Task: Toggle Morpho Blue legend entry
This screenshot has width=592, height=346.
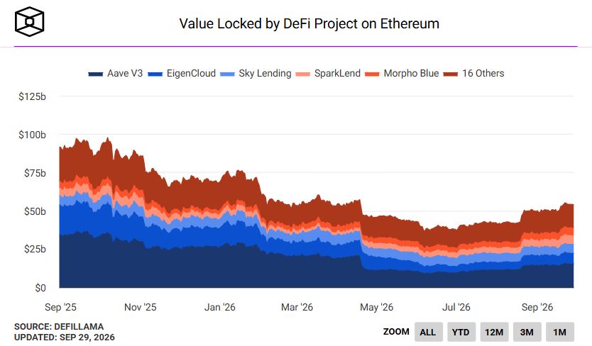Action: [x=402, y=73]
